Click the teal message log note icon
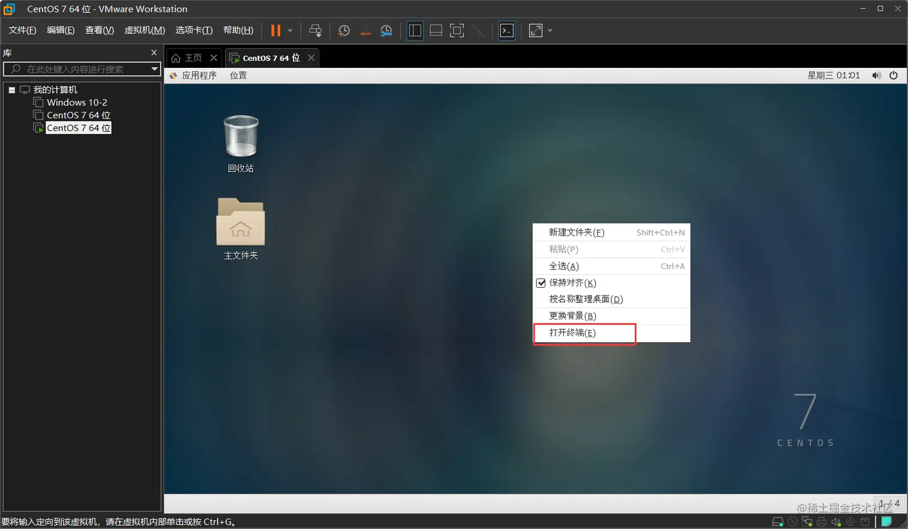 click(x=886, y=522)
